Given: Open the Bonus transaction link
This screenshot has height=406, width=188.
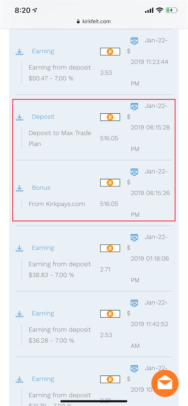Looking at the screenshot, I should point(41,188).
